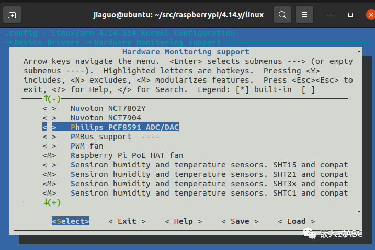Click the < Load > button
Image resolution: width=375 pixels, height=250 pixels.
pos(297,221)
